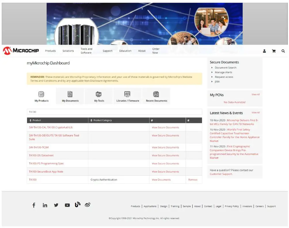Image resolution: width=289 pixels, height=228 pixels.
Task: Open the 18-Nov-2020 CAN FD news item
Action: (x=234, y=122)
